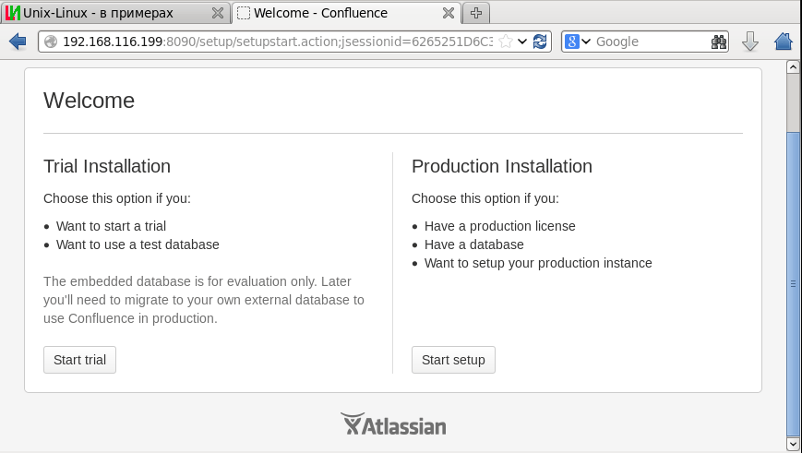Screen dimensions: 802x453
Task: Close the Unix-Linux tab
Action: [217, 13]
